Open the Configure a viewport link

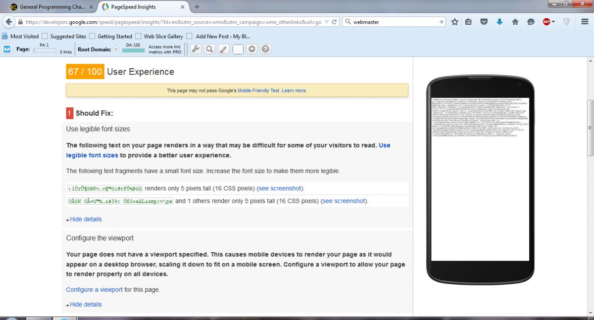coord(94,289)
